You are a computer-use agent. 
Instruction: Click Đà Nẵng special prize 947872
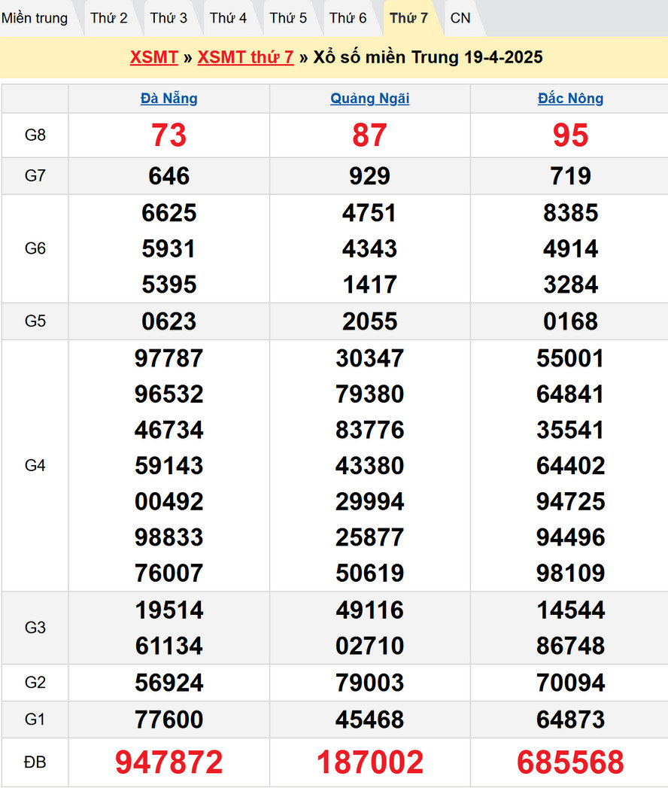pyautogui.click(x=169, y=762)
